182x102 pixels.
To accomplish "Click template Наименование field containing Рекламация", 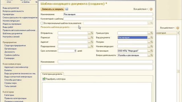I will point(108,14).
